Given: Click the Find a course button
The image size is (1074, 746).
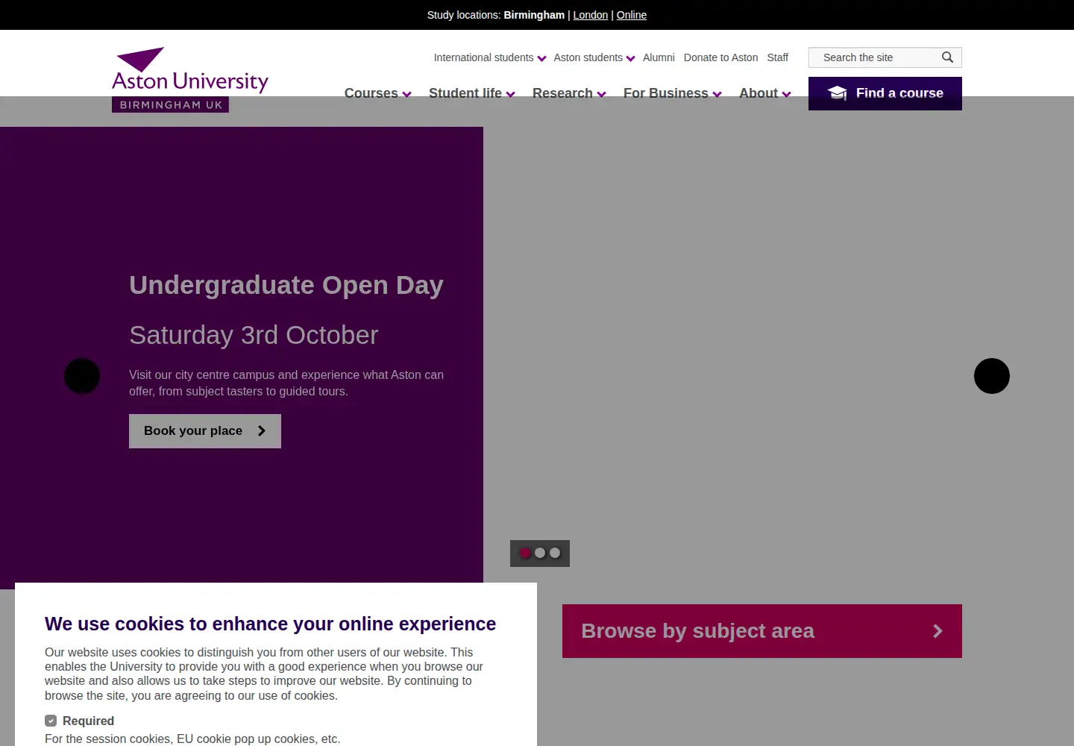Looking at the screenshot, I should point(885,93).
